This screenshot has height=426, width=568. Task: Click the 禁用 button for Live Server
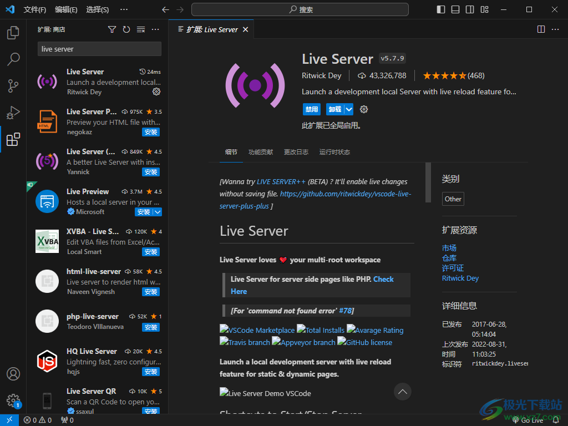pyautogui.click(x=312, y=109)
